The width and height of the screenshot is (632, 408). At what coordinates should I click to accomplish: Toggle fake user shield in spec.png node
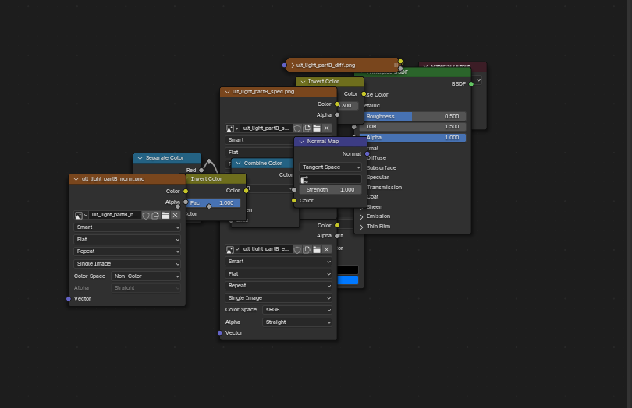click(x=297, y=128)
